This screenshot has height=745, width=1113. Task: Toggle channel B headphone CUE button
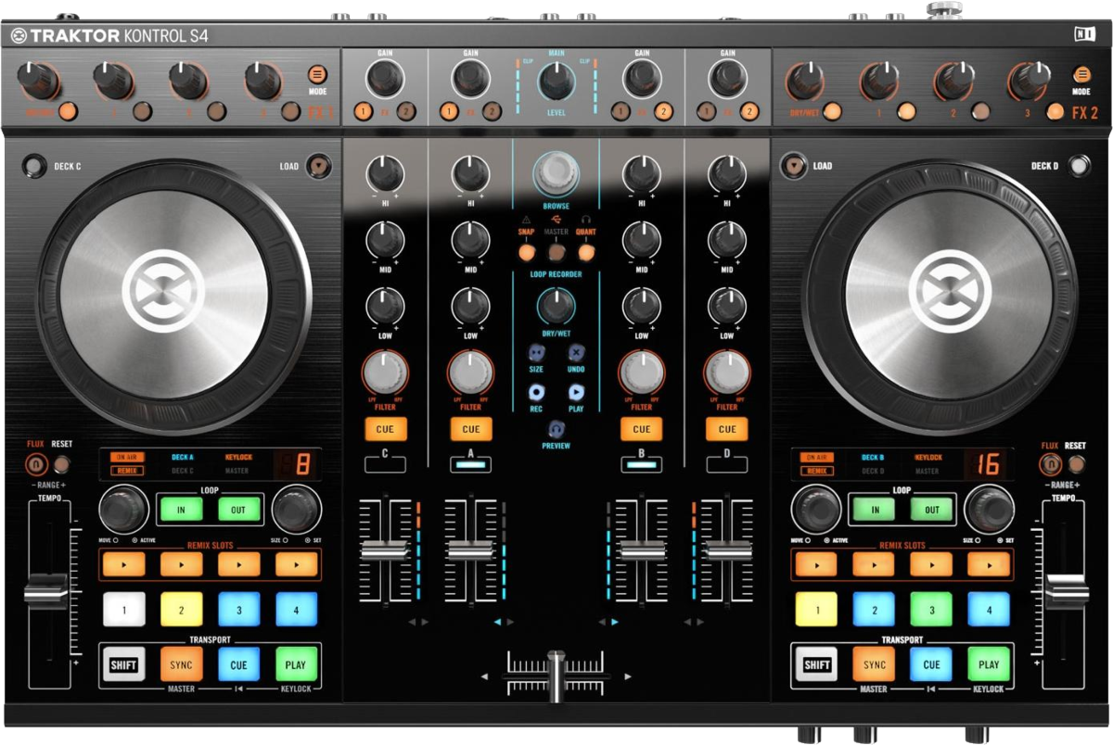[x=642, y=429]
